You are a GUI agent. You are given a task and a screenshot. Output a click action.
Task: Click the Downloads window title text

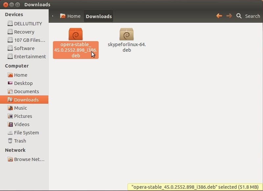pos(37,5)
